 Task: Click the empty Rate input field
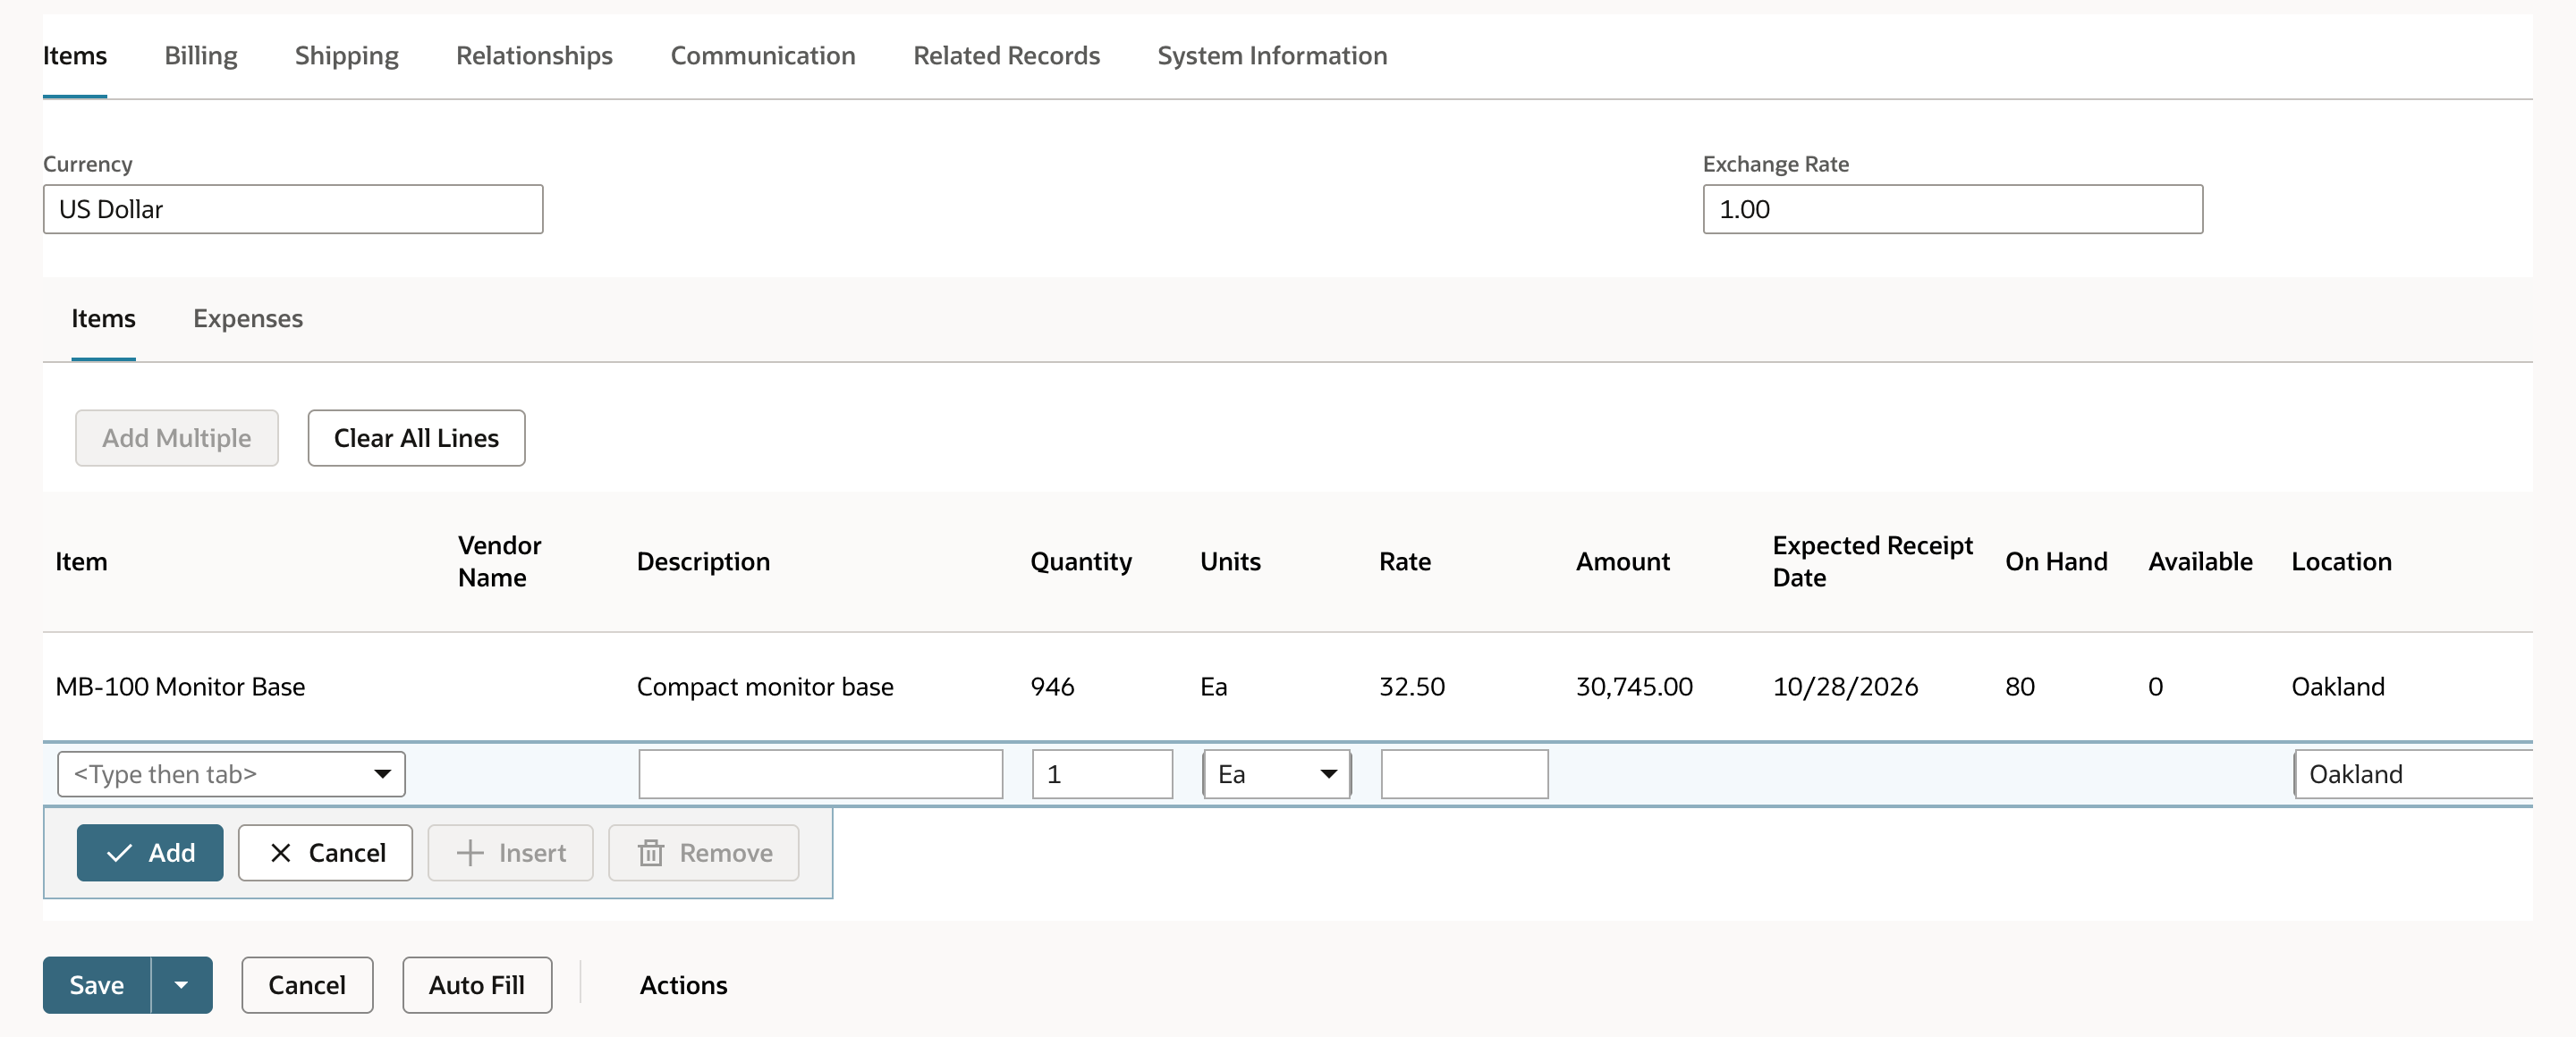coord(1464,774)
